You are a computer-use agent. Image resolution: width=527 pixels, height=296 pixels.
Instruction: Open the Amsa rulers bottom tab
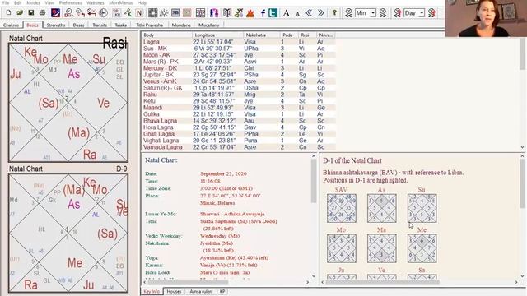pos(201,292)
